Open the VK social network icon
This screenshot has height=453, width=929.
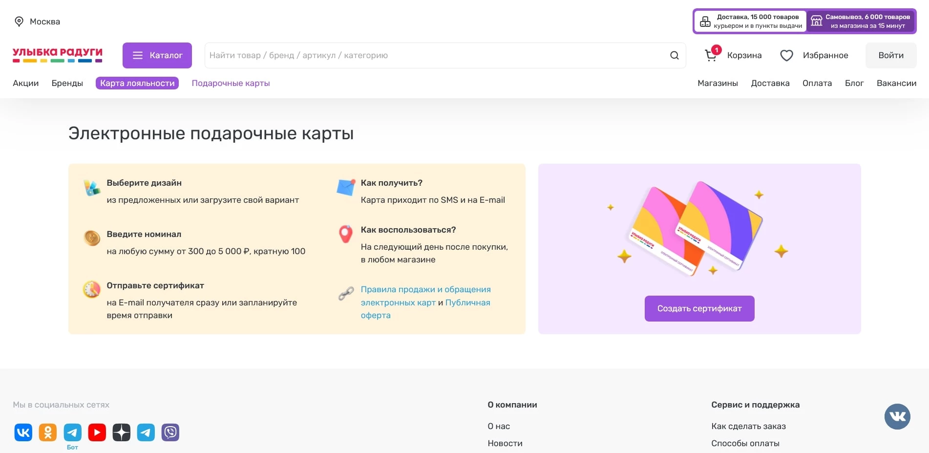23,432
